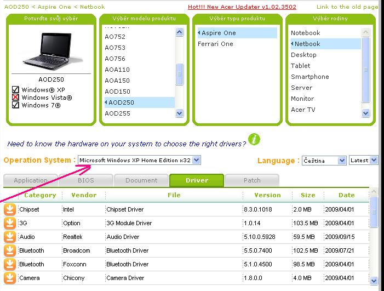Click Netbook in the breadcrumb trail

pos(93,7)
